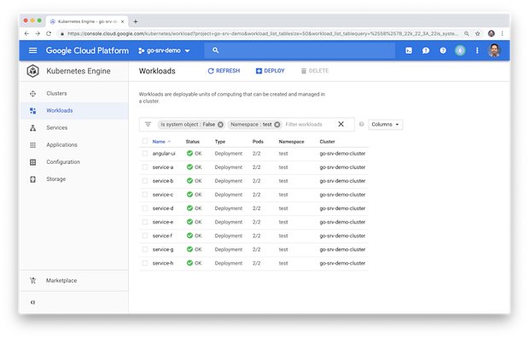Viewport: 529px width, 339px height.
Task: Check the service-d row checkbox
Action: (x=145, y=208)
